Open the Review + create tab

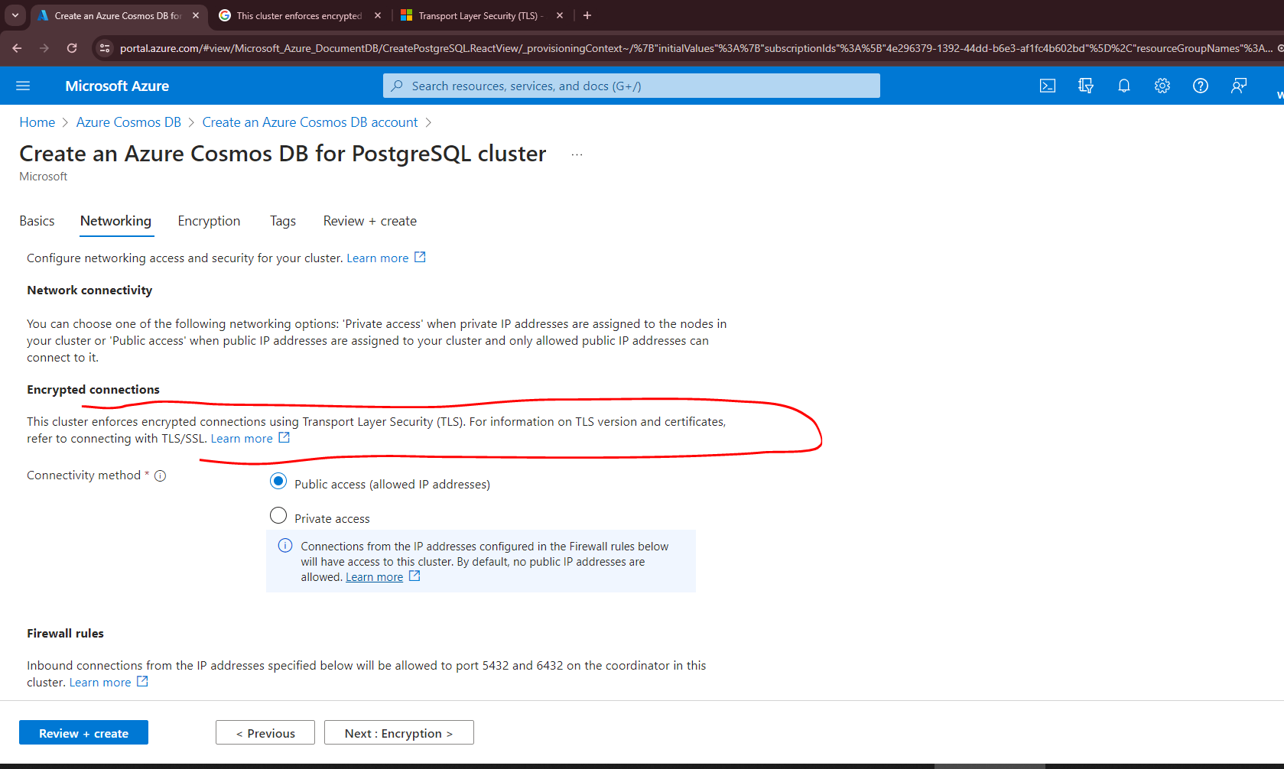click(x=370, y=221)
